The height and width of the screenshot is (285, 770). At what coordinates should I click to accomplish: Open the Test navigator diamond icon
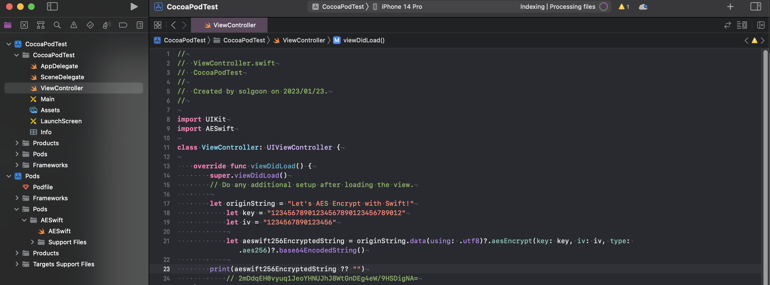(x=90, y=25)
